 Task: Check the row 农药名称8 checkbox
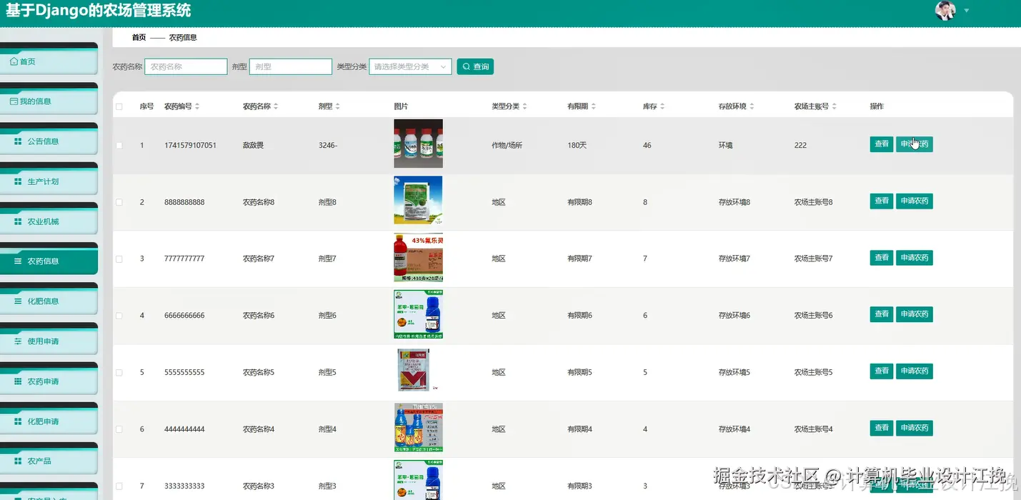coord(119,202)
